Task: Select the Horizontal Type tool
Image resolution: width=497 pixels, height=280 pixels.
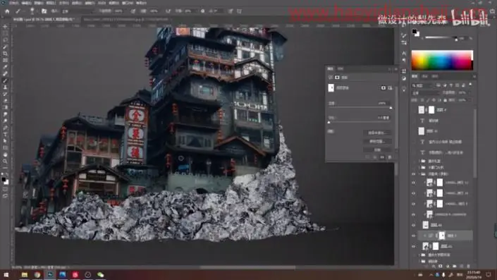Action: (x=5, y=135)
